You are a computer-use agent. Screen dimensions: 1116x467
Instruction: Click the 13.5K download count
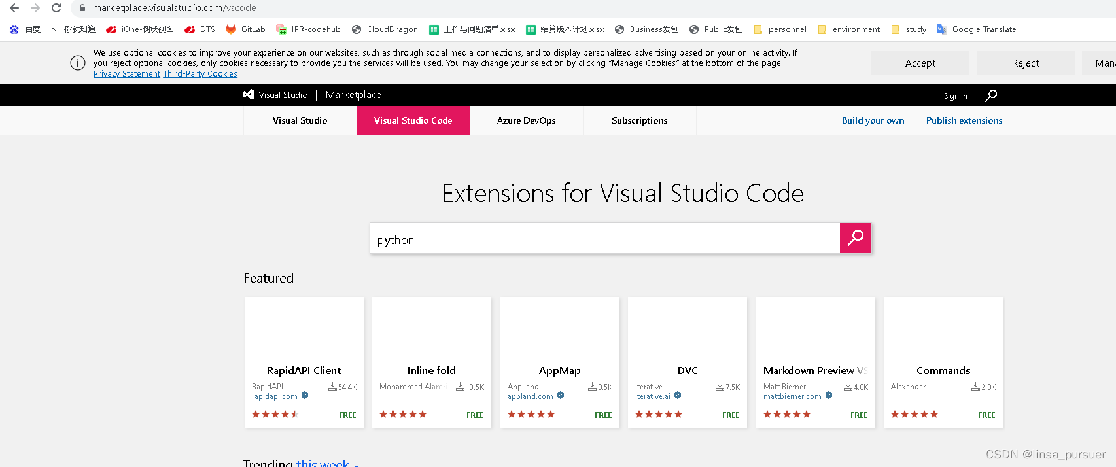coord(470,387)
